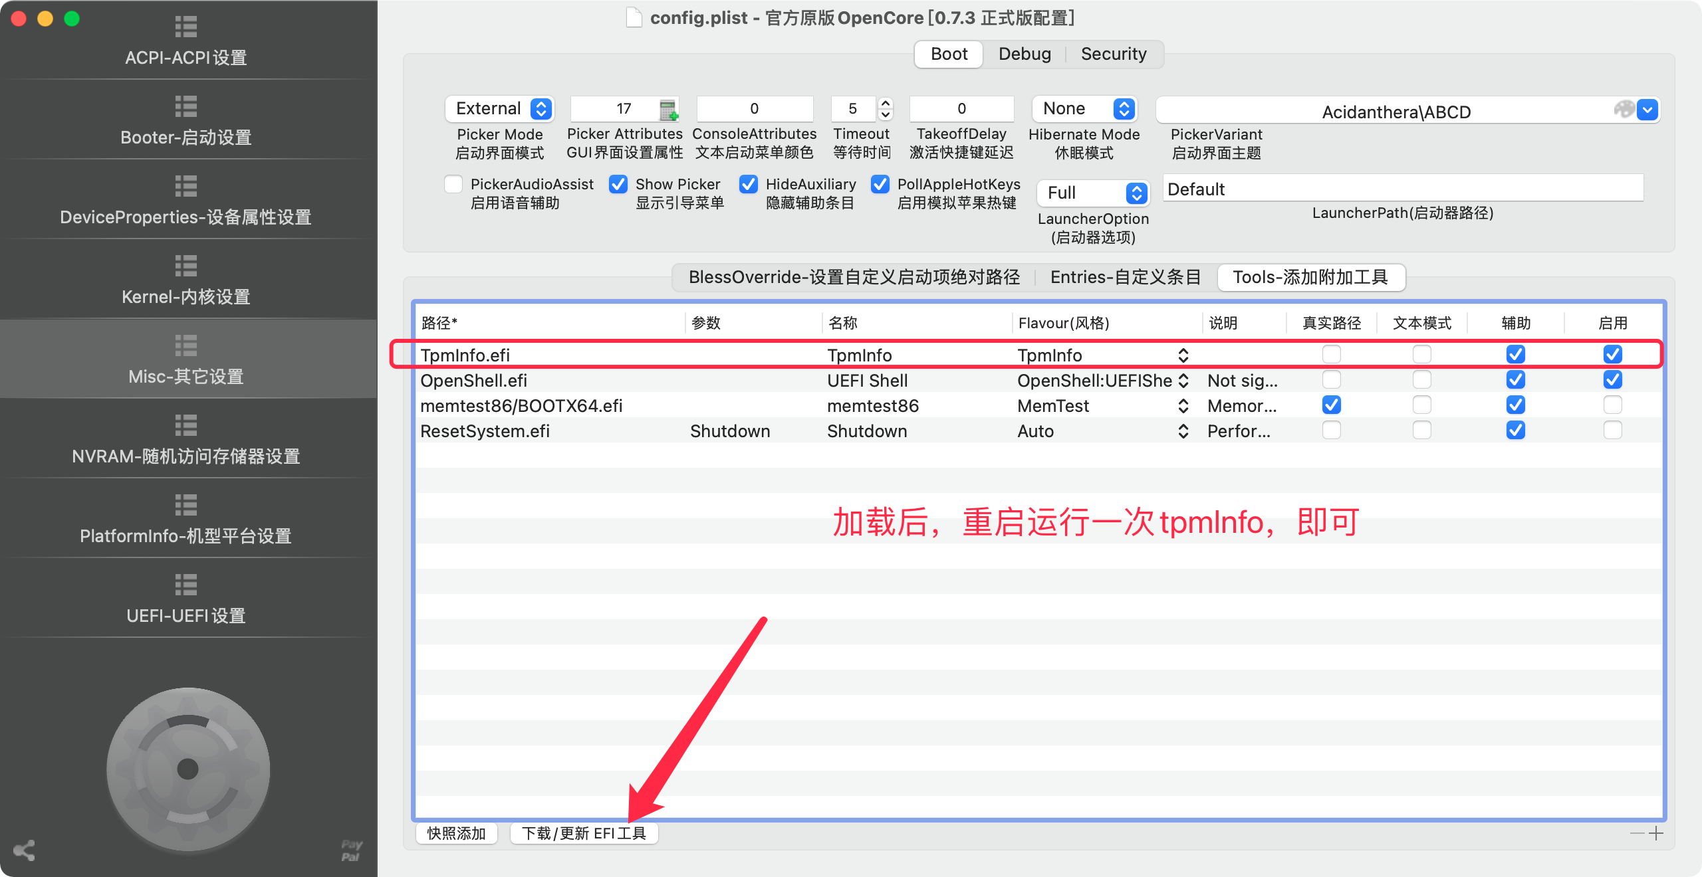The height and width of the screenshot is (877, 1702).
Task: Click the PayPal donate icon
Action: pos(351,850)
